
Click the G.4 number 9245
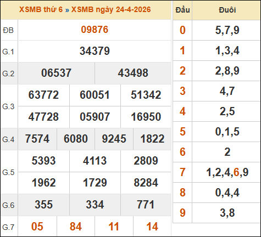pyautogui.click(x=114, y=139)
